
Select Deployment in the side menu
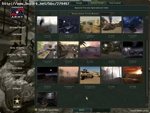coord(17,41)
